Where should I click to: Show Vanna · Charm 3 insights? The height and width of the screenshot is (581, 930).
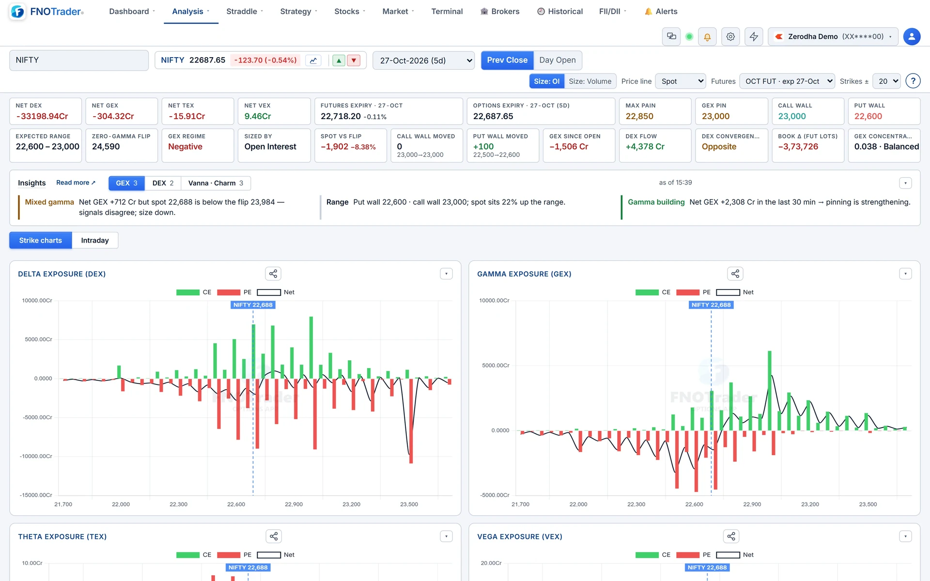216,183
